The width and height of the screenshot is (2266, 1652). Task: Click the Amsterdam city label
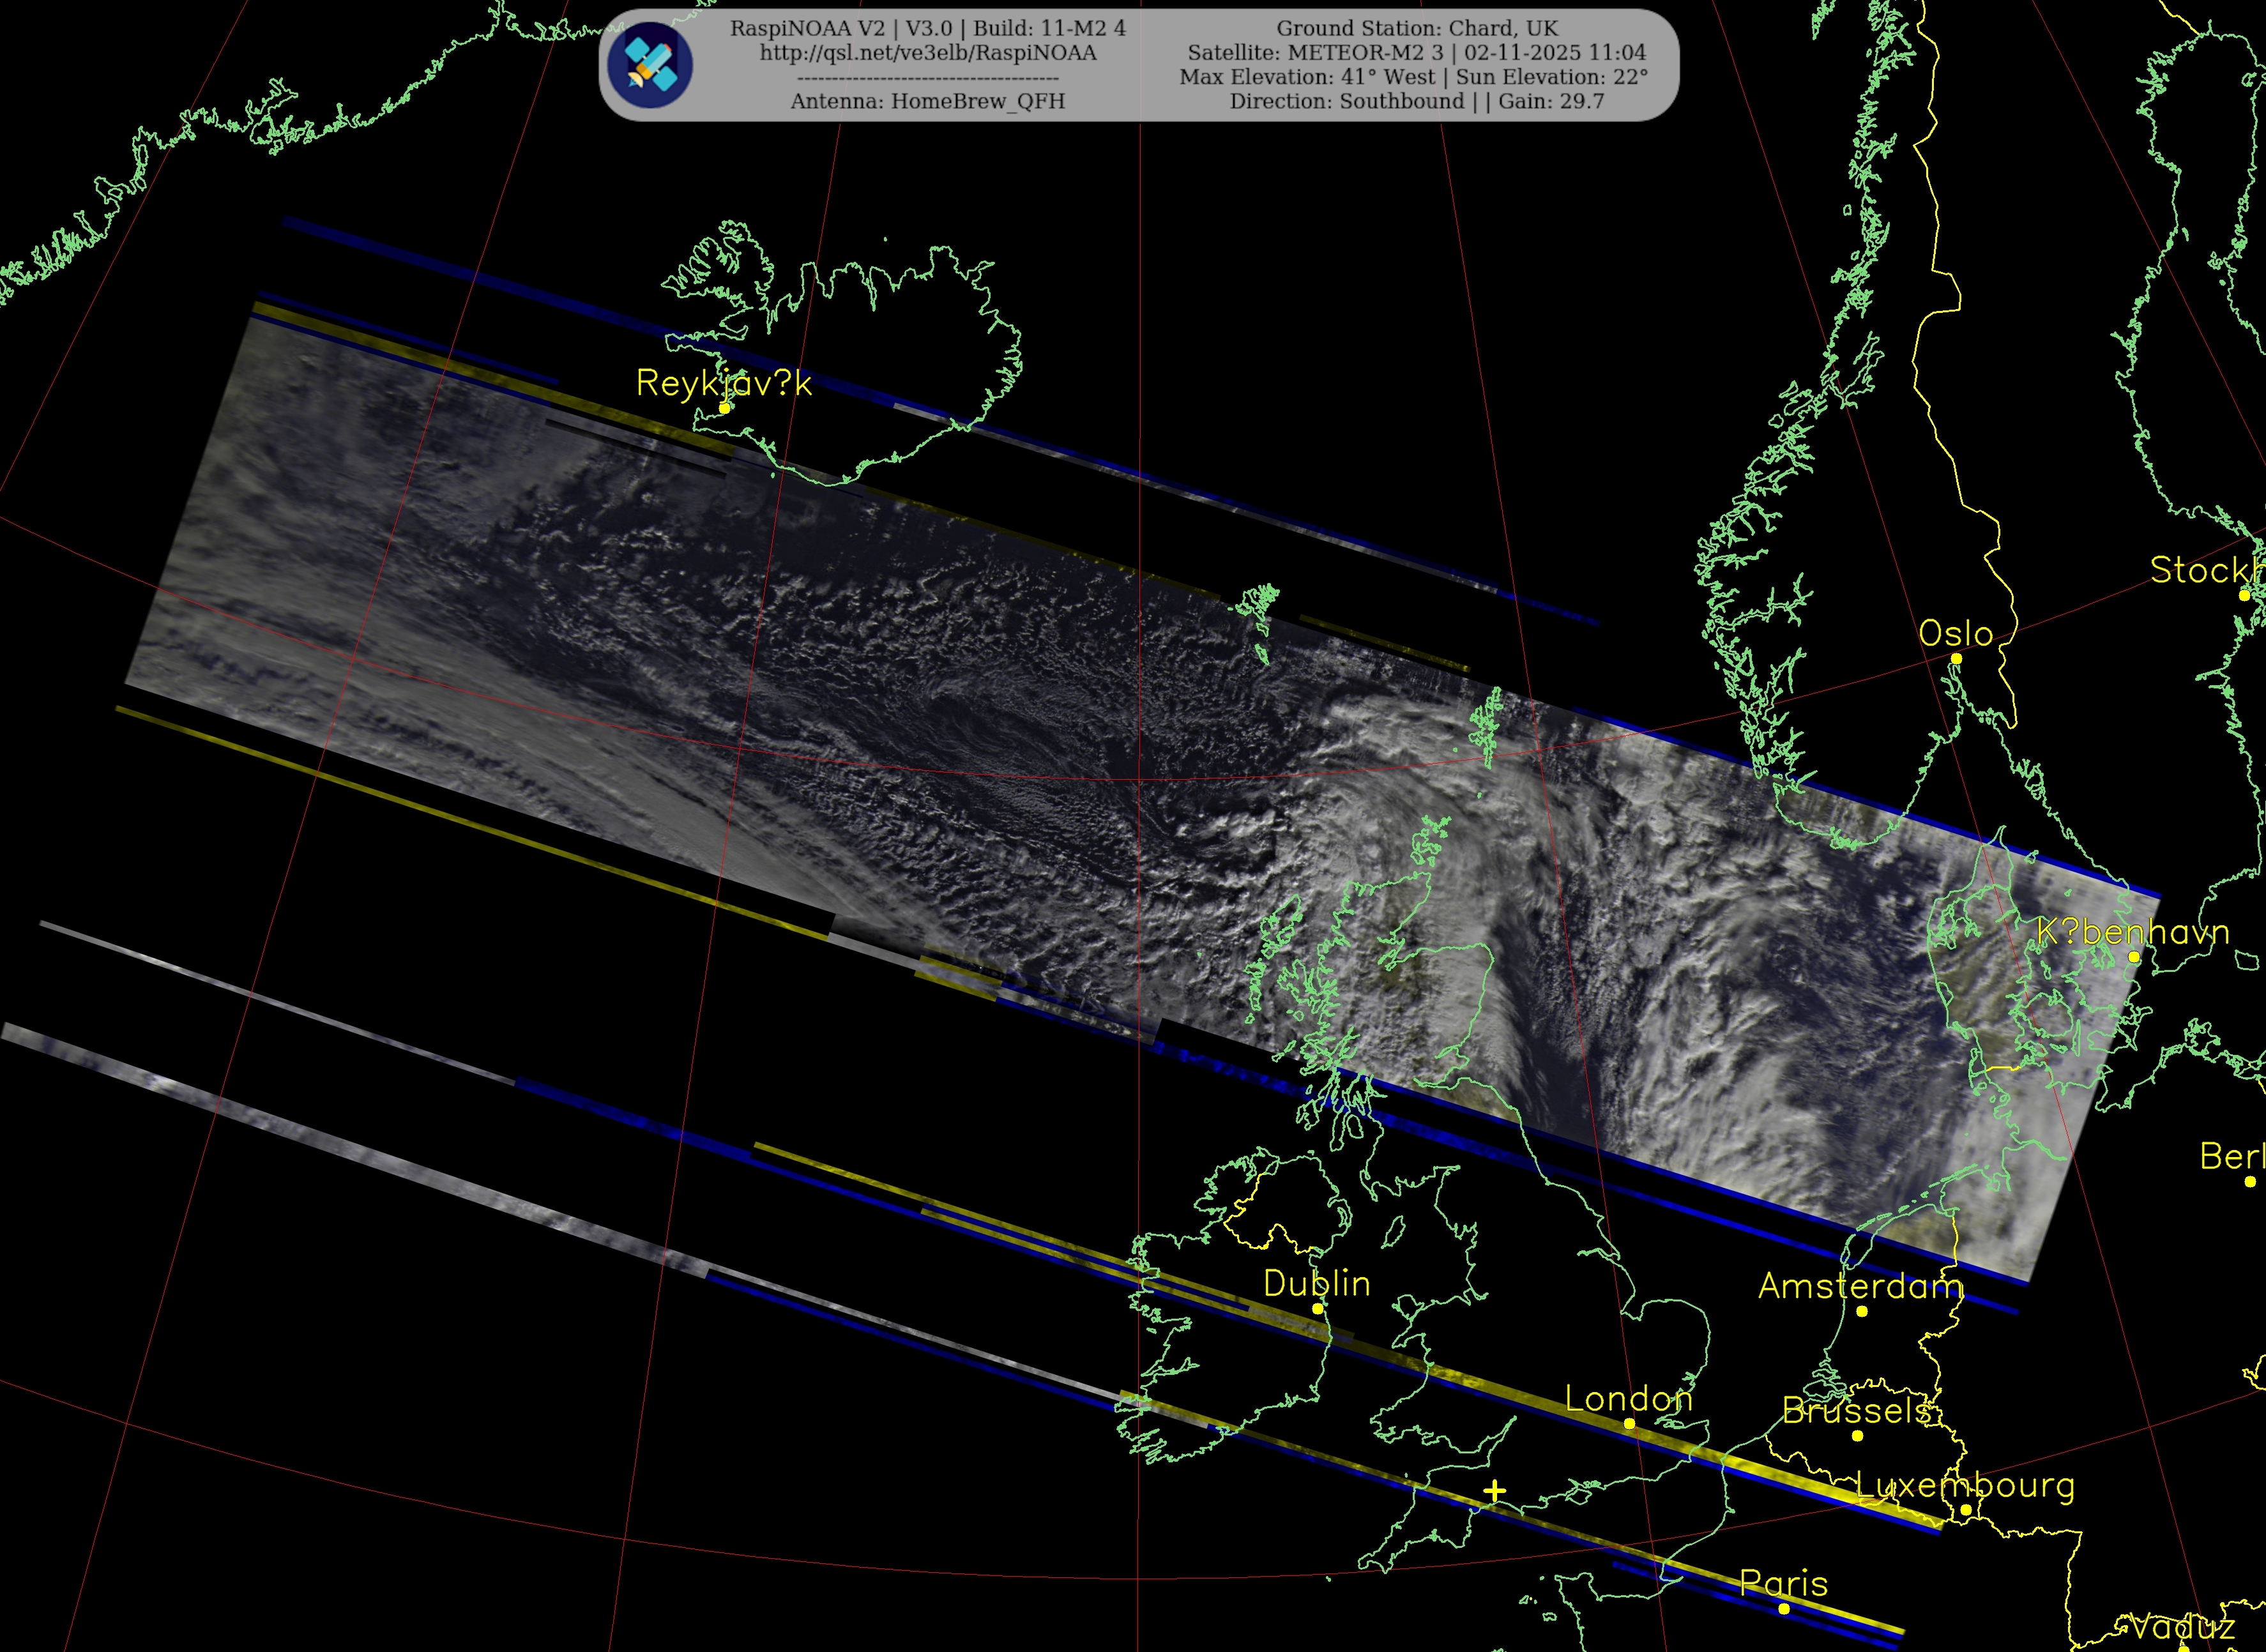pyautogui.click(x=1861, y=1286)
